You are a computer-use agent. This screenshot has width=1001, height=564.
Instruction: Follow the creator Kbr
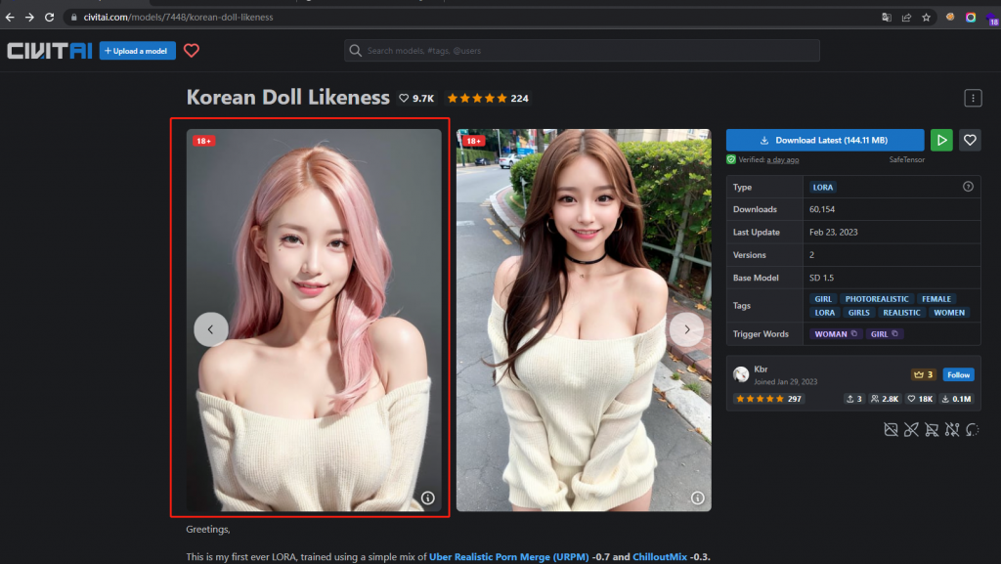pos(958,374)
